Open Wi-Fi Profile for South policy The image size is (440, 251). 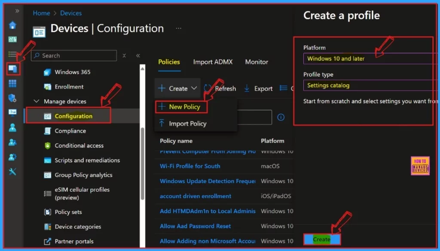point(190,166)
